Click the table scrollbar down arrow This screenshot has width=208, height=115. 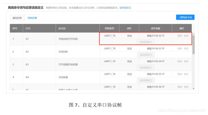pyautogui.click(x=194, y=88)
